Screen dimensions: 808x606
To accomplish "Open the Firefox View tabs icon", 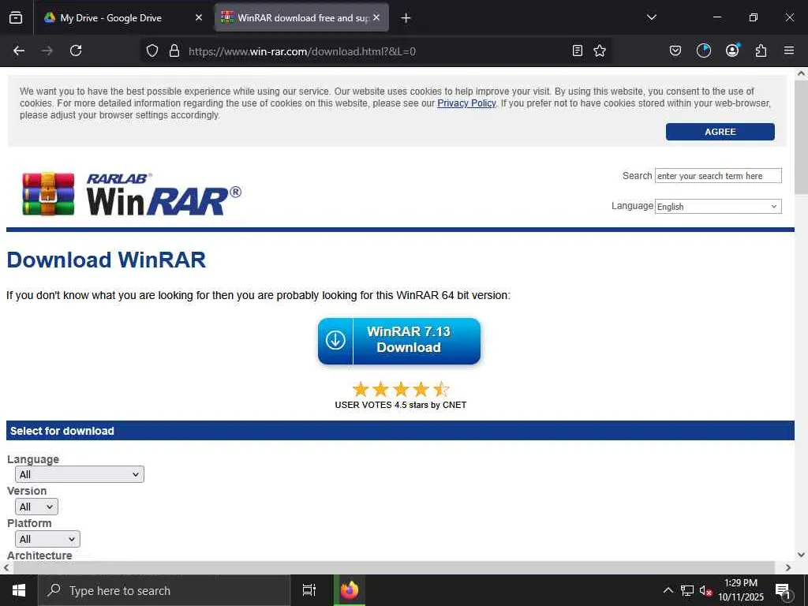I will click(x=16, y=17).
